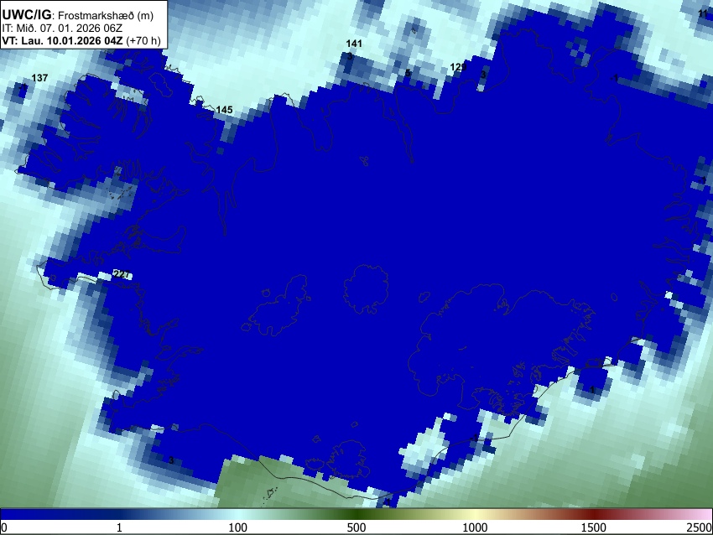Click the color scale label 1
Image resolution: width=713 pixels, height=535 pixels.
[x=119, y=527]
